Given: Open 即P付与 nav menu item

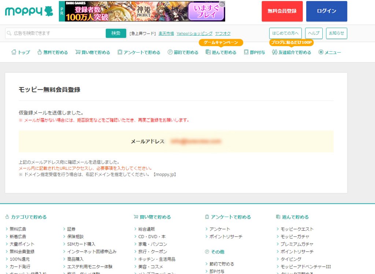Looking at the screenshot, I should (254, 52).
